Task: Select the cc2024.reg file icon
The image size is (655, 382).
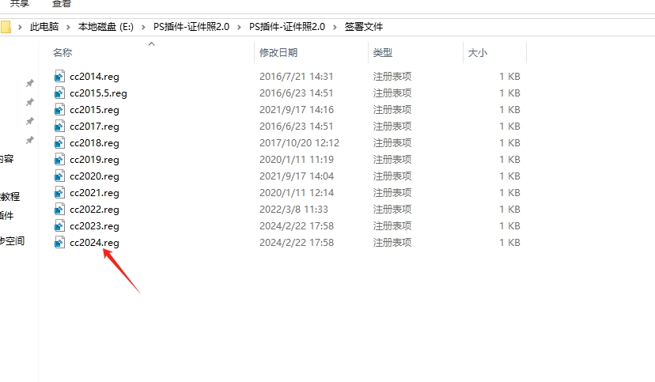Action: [59, 243]
